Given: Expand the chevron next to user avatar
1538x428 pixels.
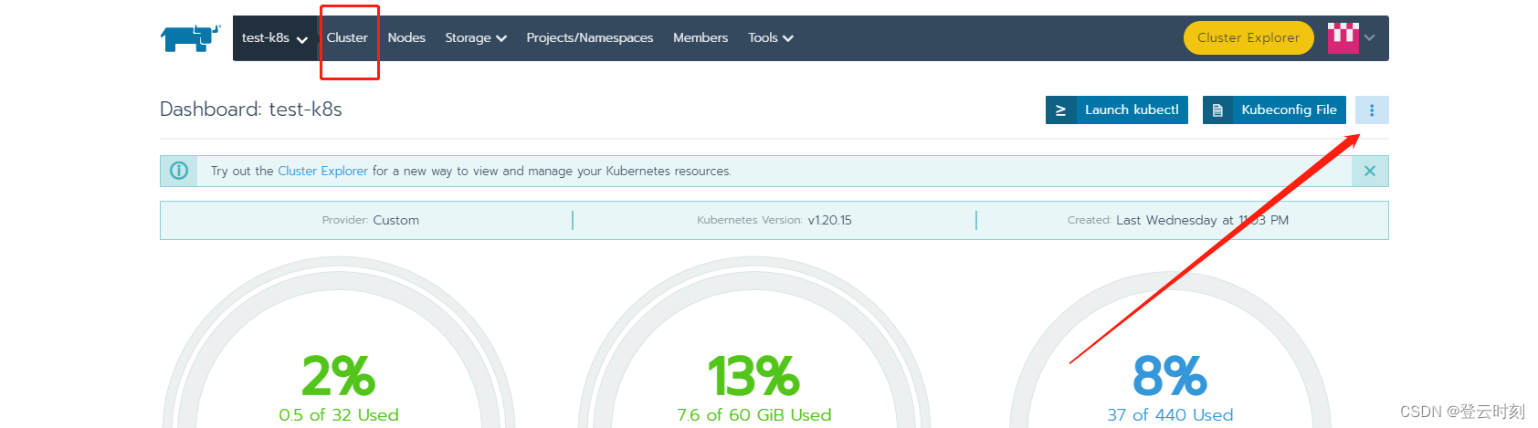Looking at the screenshot, I should (x=1370, y=38).
